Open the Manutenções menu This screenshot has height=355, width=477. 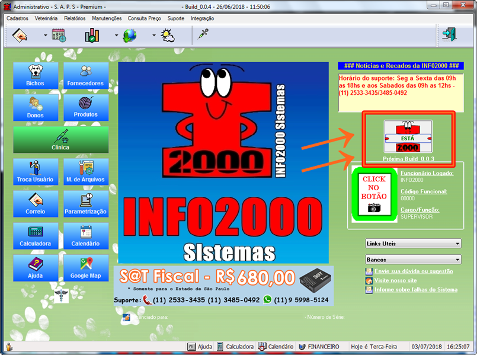coord(107,18)
